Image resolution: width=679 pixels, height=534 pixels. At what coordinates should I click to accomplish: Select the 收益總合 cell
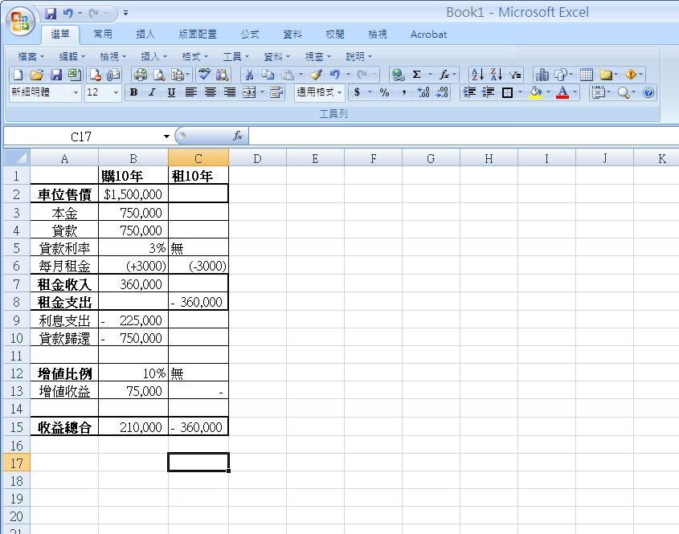(x=64, y=427)
